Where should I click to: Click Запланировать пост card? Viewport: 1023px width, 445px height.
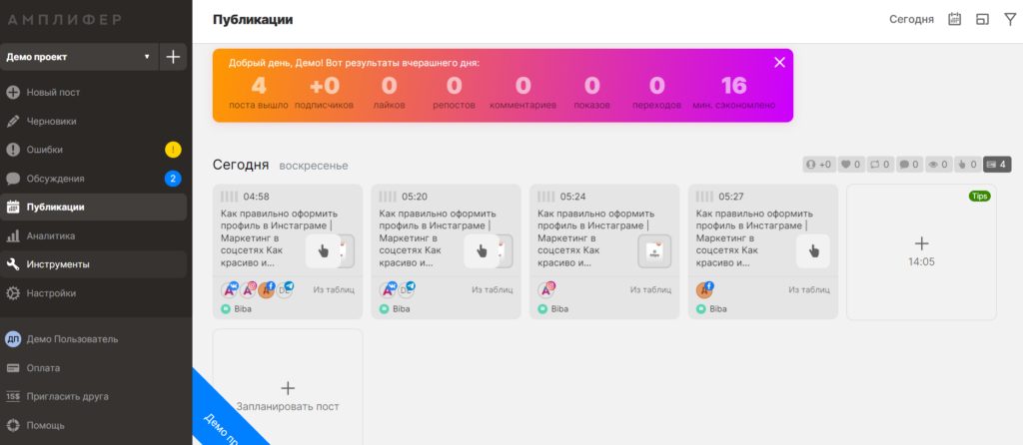(288, 394)
